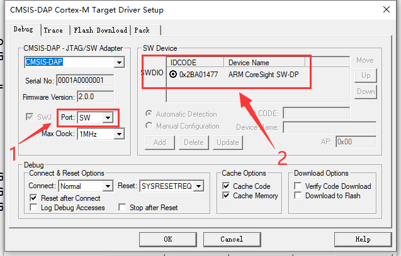Select the ARM CoreSight SW-DP device name
Screen dimensions: 401x256
pos(263,75)
